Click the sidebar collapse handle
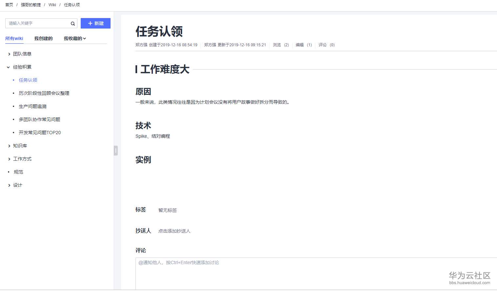The image size is (497, 291). [116, 151]
